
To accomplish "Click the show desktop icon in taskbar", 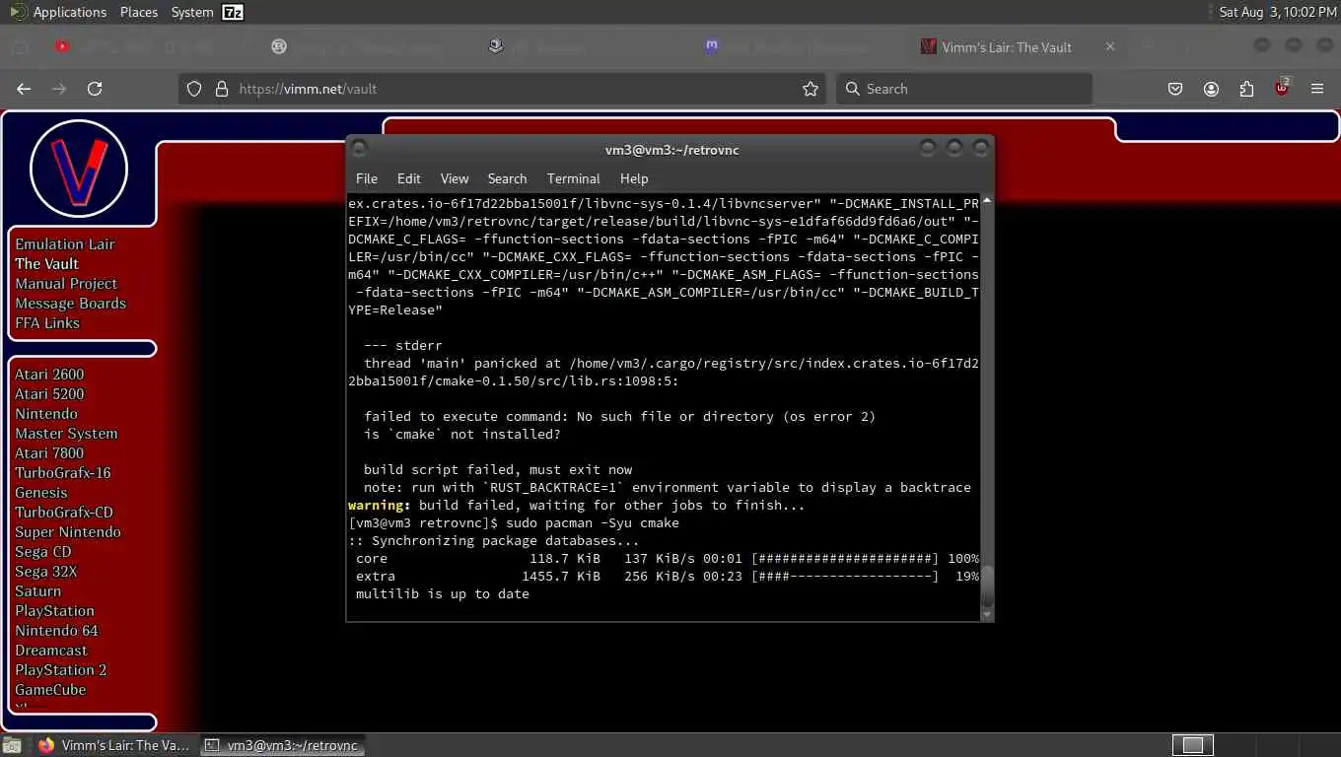I will coord(11,745).
